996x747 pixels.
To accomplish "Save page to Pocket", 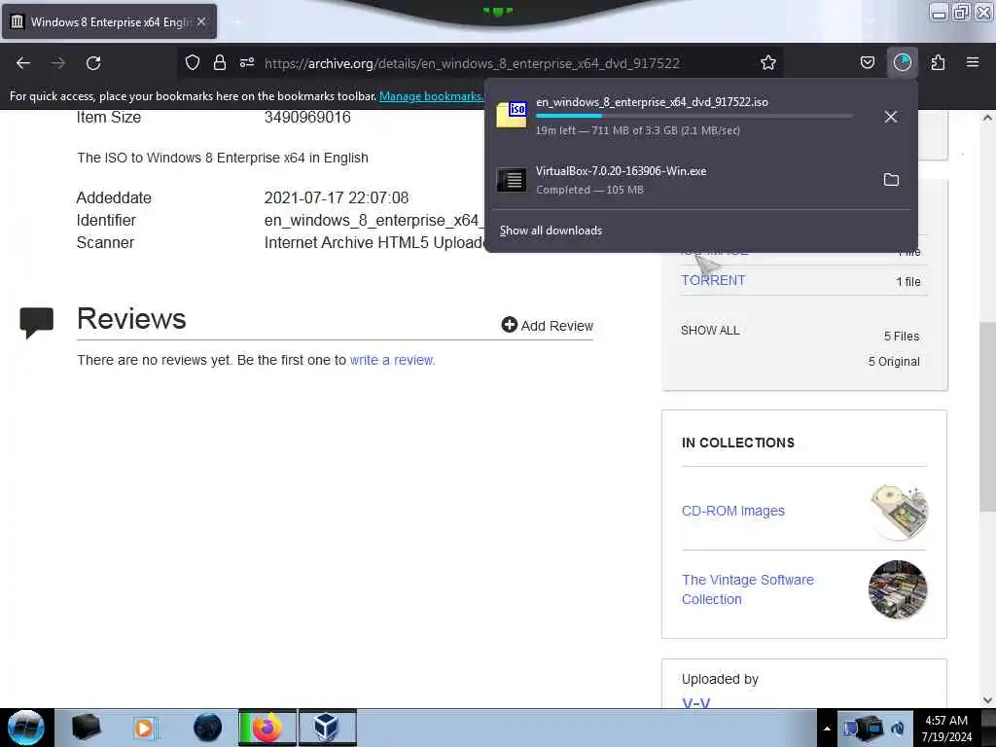I will pyautogui.click(x=867, y=62).
